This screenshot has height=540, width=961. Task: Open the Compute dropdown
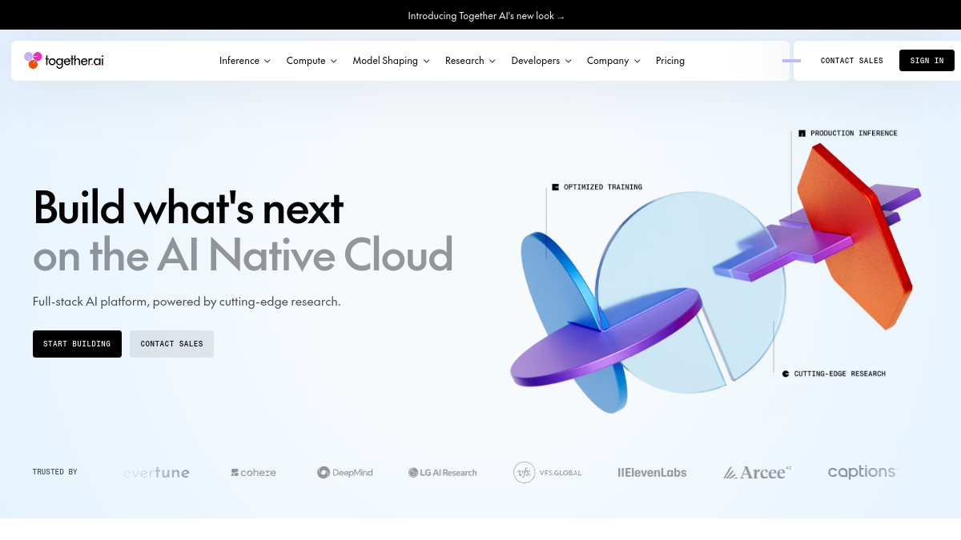coord(312,61)
